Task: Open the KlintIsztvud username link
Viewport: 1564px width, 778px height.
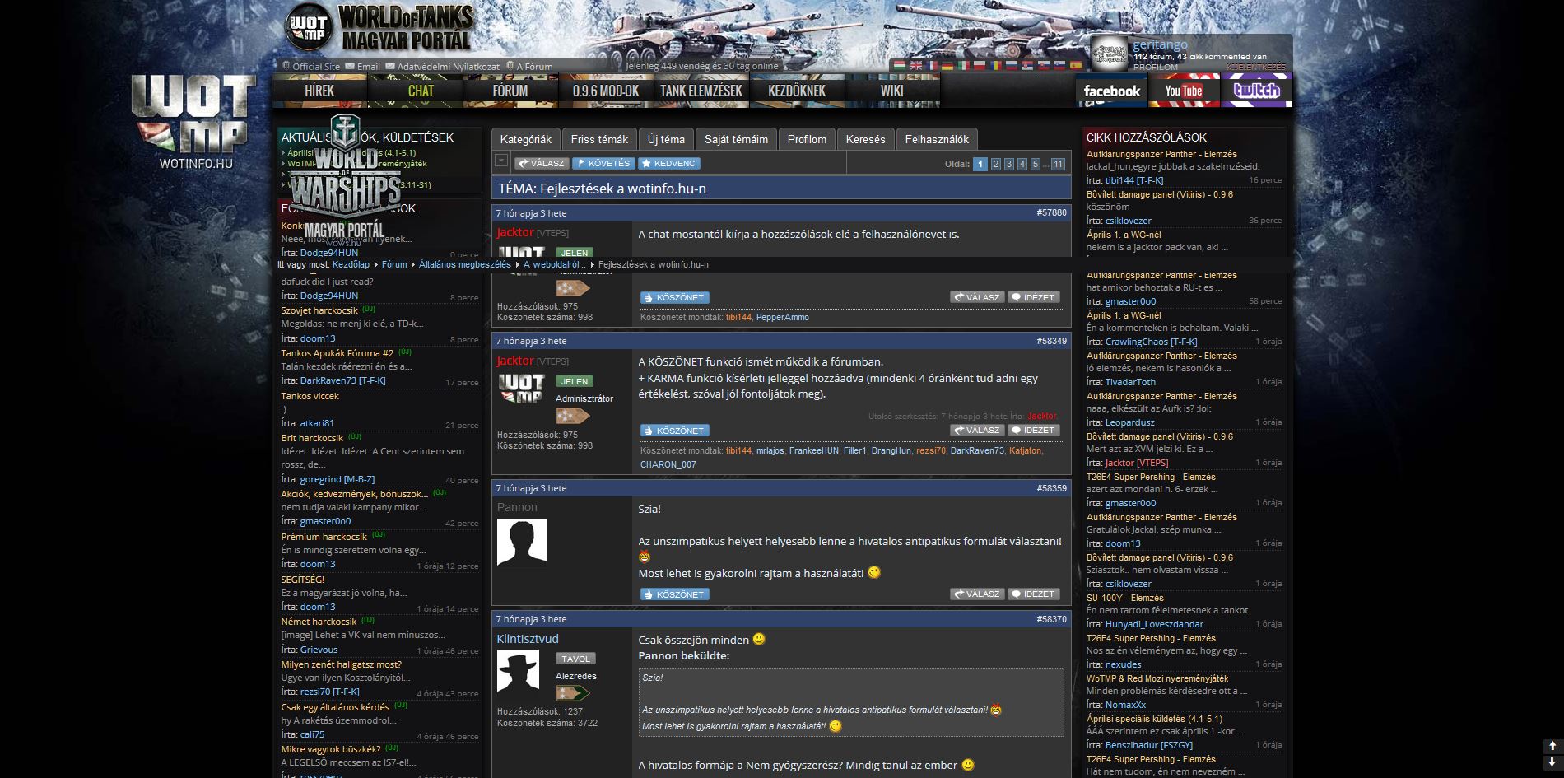Action: 528,639
